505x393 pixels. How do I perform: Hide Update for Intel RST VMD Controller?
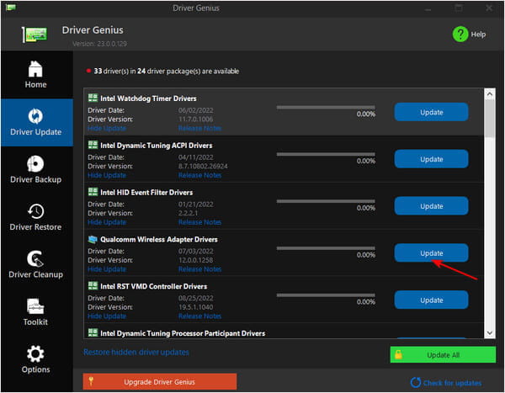point(107,316)
